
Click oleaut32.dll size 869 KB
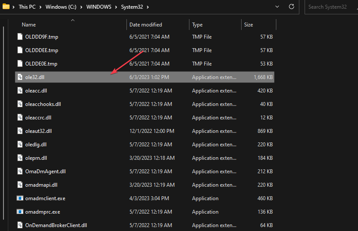(x=265, y=131)
